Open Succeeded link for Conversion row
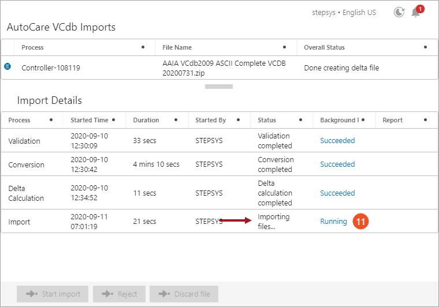 [x=337, y=164]
